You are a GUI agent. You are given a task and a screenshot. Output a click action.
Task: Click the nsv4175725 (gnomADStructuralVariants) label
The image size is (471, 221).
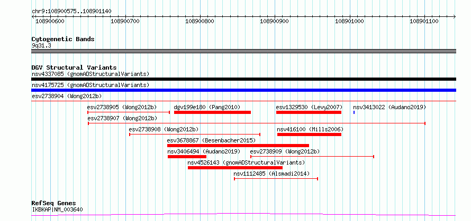(x=90, y=85)
